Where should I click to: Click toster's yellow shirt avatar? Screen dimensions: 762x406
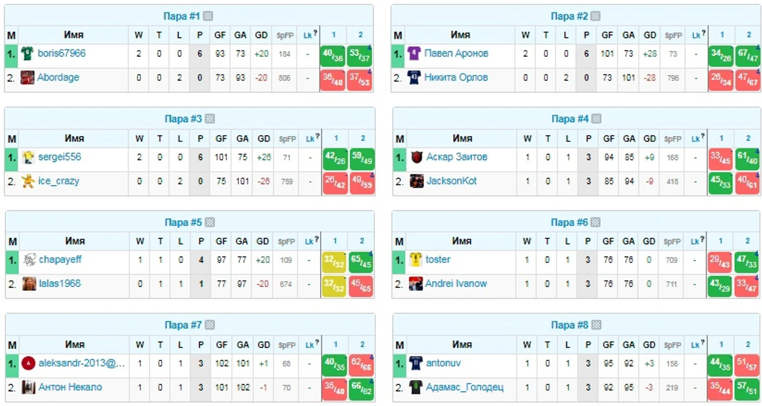[x=416, y=259]
